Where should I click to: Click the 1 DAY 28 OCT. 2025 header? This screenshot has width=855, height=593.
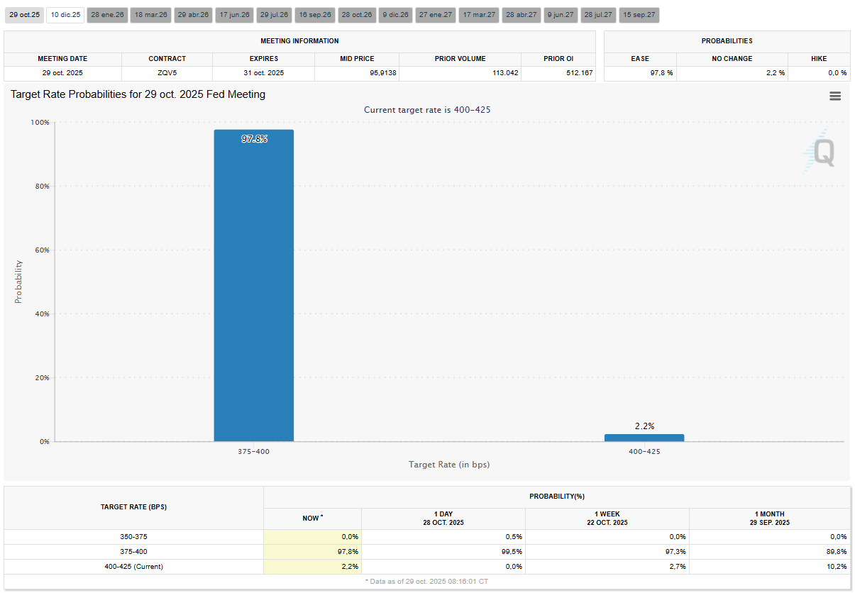pos(443,519)
